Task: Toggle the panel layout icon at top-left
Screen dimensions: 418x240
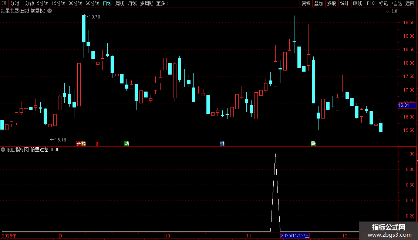Action: [x=4, y=3]
